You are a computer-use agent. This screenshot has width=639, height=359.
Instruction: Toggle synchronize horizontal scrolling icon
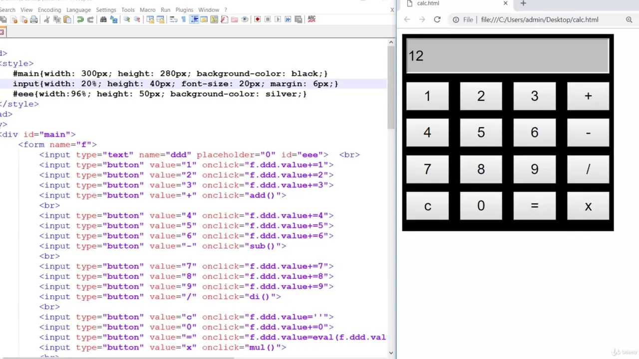pyautogui.click(x=160, y=19)
